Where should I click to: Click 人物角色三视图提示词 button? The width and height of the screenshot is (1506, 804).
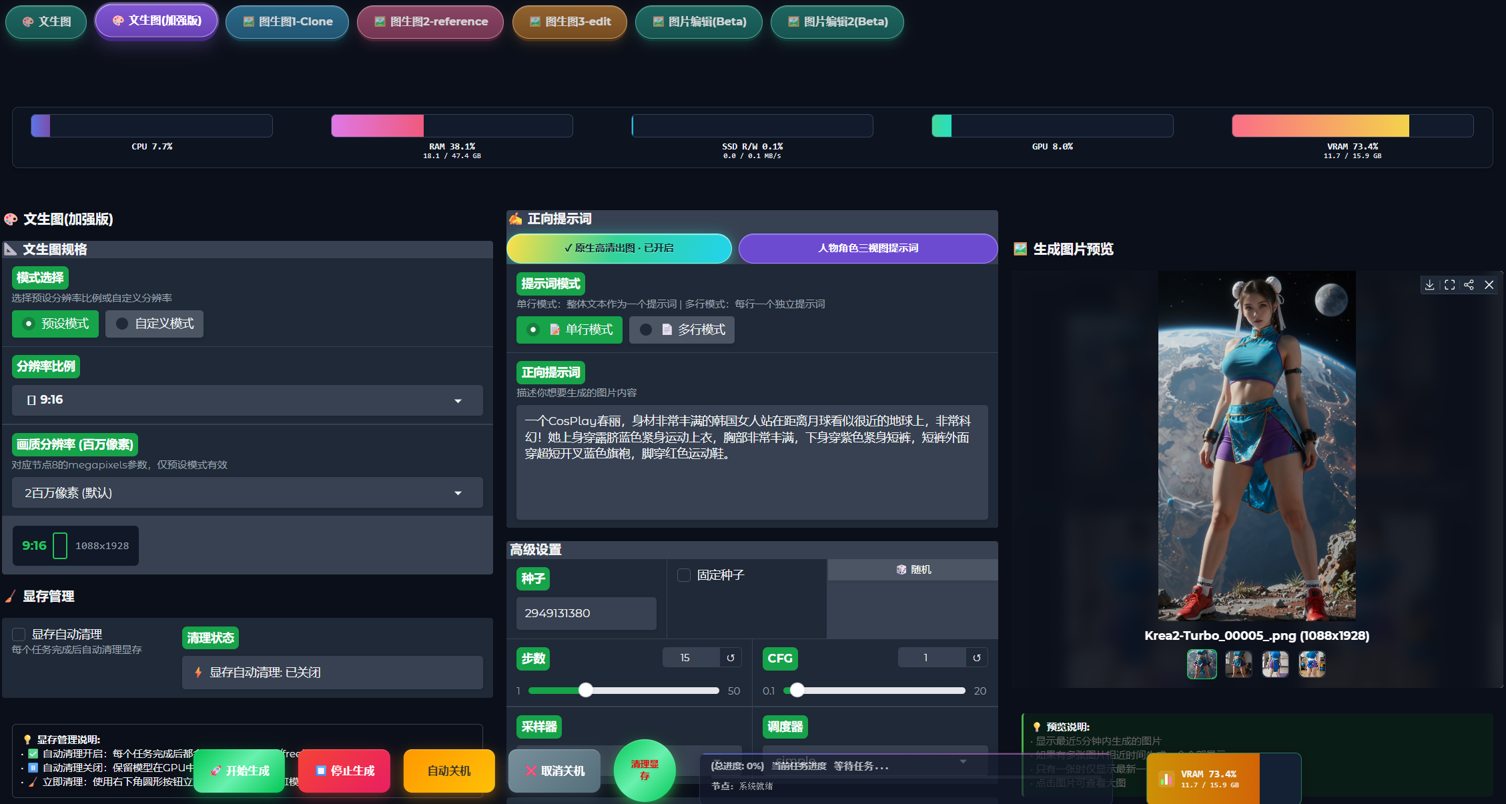point(868,248)
